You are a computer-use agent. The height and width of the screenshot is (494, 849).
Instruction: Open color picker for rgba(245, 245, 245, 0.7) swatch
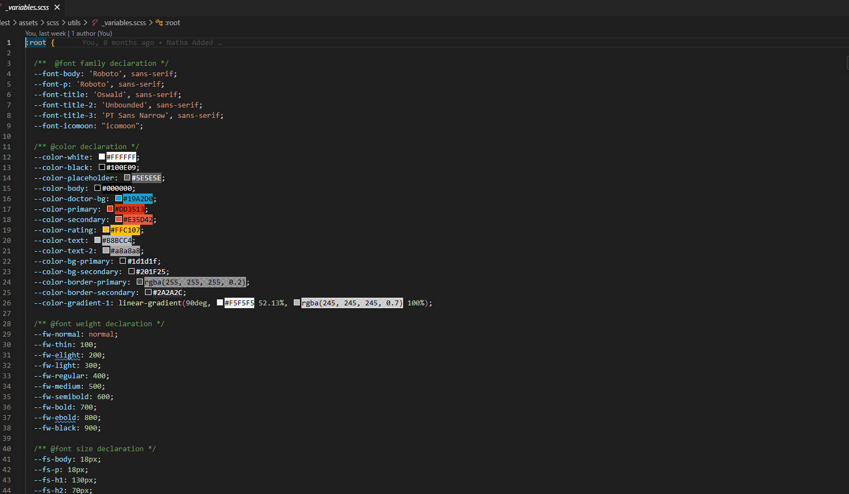tap(297, 303)
